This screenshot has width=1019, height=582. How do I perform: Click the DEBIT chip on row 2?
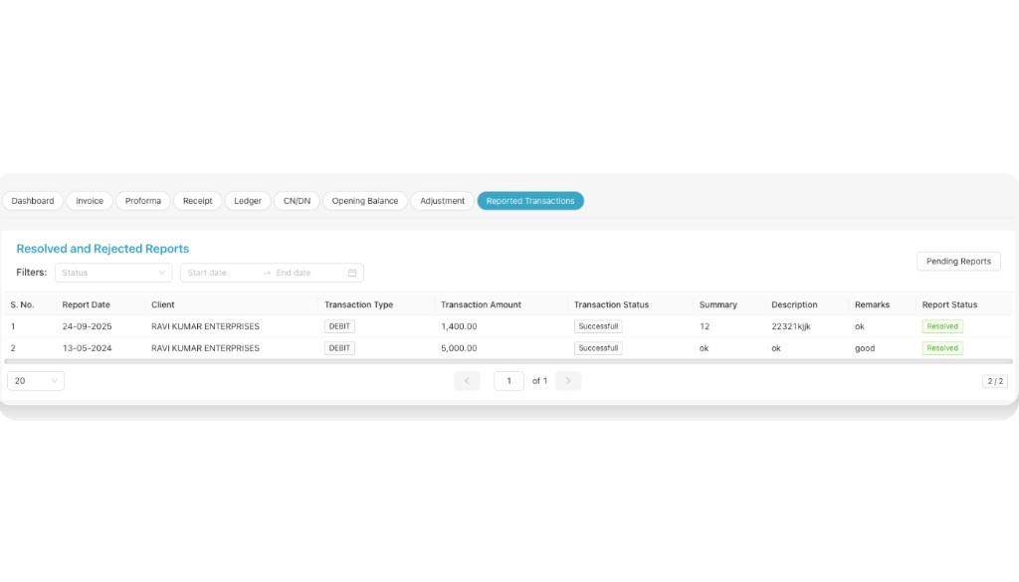pos(338,347)
